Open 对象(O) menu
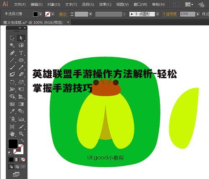The image size is (209, 179). (x=54, y=5)
